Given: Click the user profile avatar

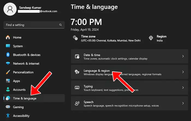Looking at the screenshot, I should tap(10, 9).
